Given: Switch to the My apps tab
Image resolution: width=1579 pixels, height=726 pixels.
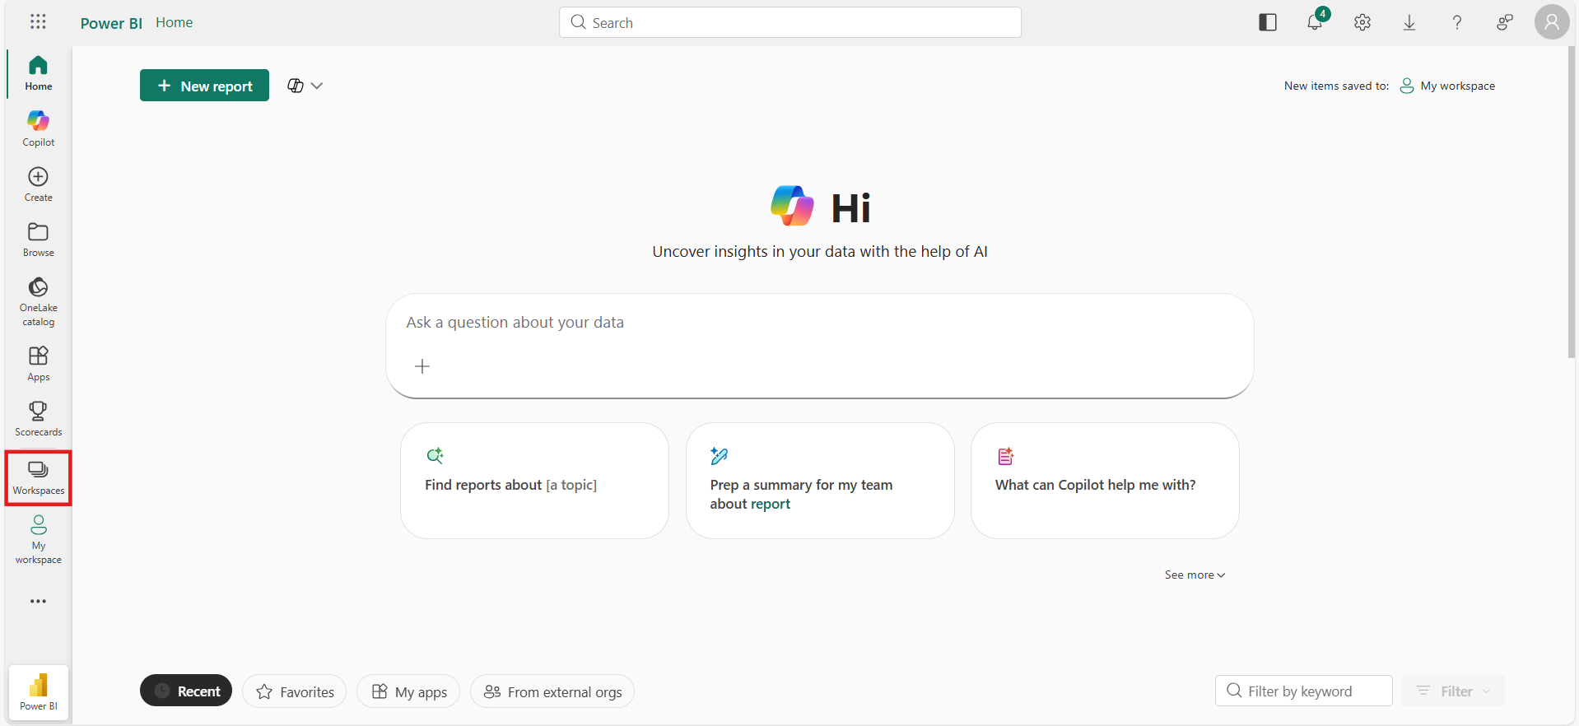Looking at the screenshot, I should (x=408, y=691).
